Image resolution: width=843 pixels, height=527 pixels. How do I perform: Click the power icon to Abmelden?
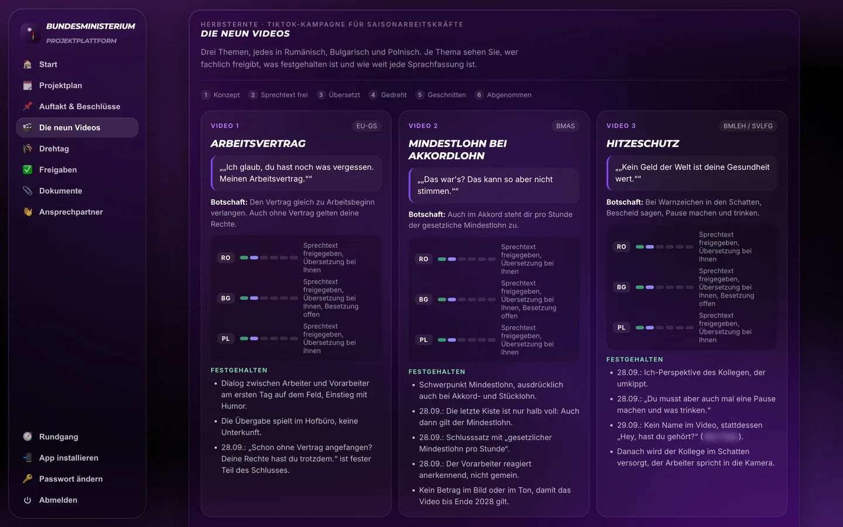[x=28, y=500]
